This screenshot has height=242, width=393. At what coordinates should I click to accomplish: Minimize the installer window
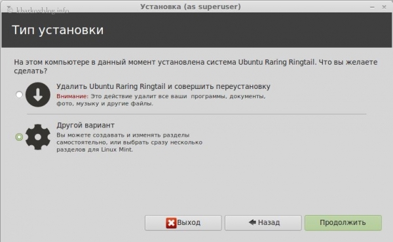[372, 7]
